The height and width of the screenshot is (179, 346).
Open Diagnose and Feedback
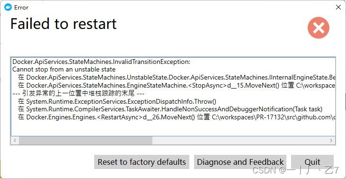coord(240,162)
